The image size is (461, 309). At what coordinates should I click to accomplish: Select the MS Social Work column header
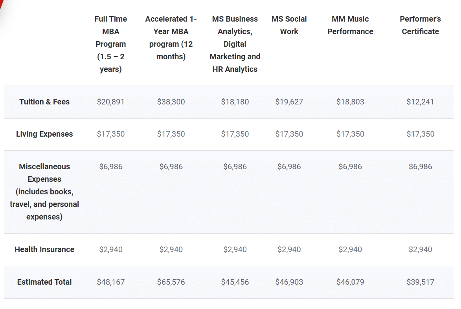point(289,25)
